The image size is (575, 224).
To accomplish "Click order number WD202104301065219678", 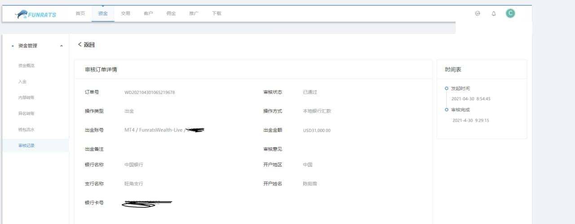I will tap(150, 92).
